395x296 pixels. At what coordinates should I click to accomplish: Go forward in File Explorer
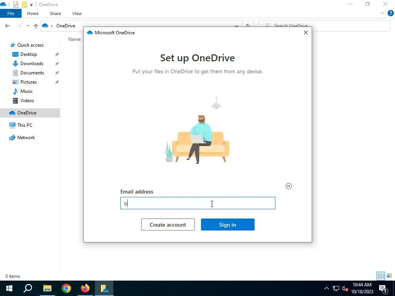point(19,26)
